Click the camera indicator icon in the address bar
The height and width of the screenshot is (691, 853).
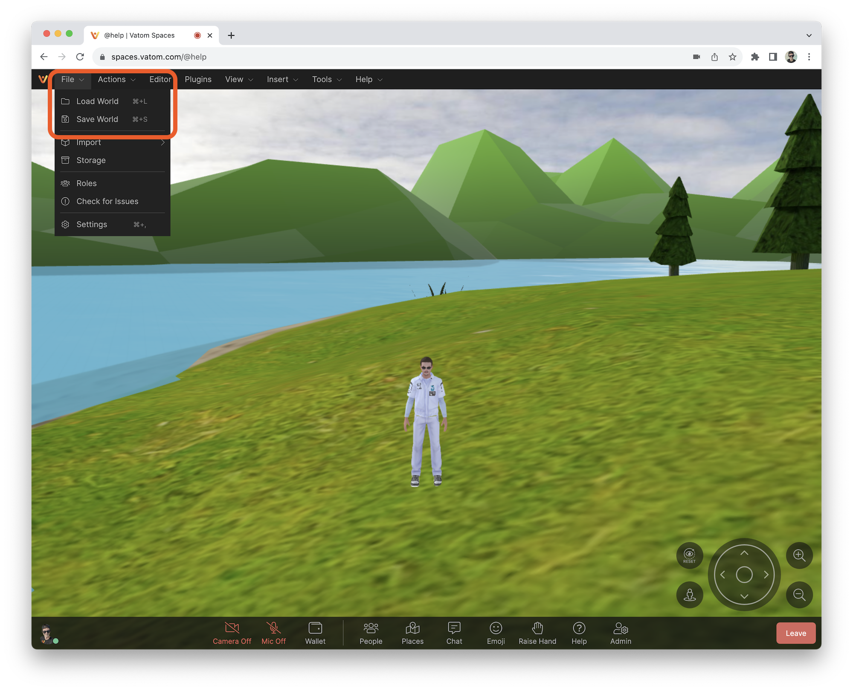click(x=696, y=57)
